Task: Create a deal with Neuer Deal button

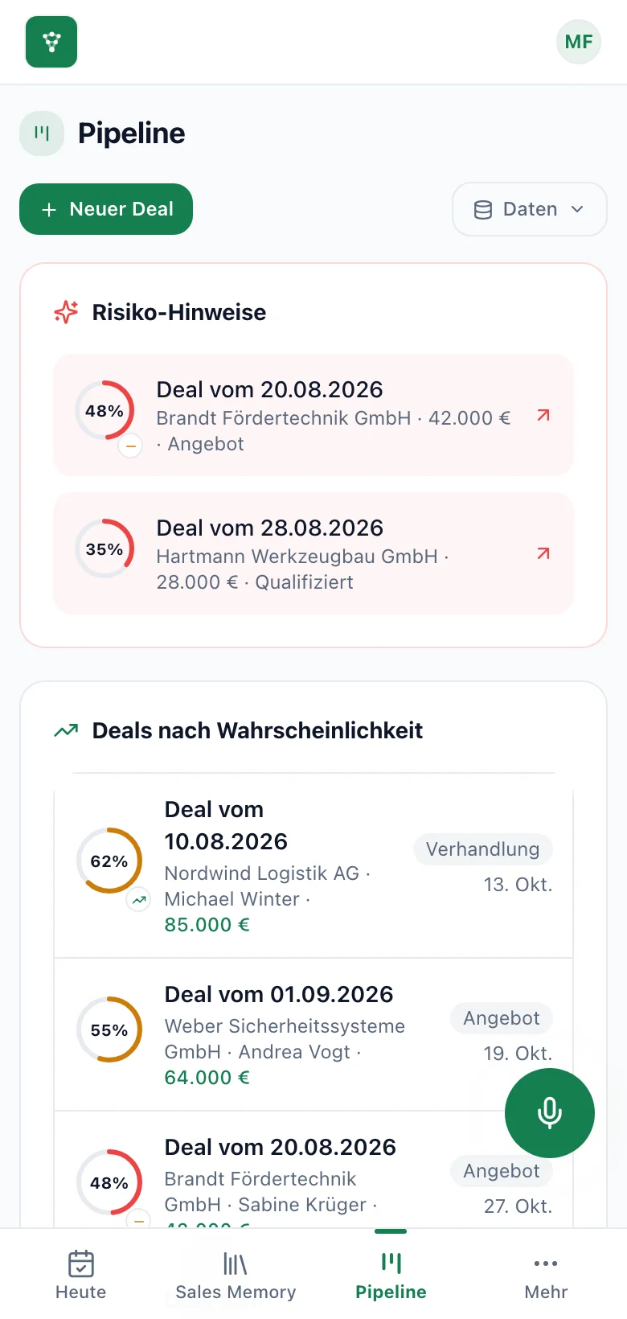Action: (x=106, y=209)
